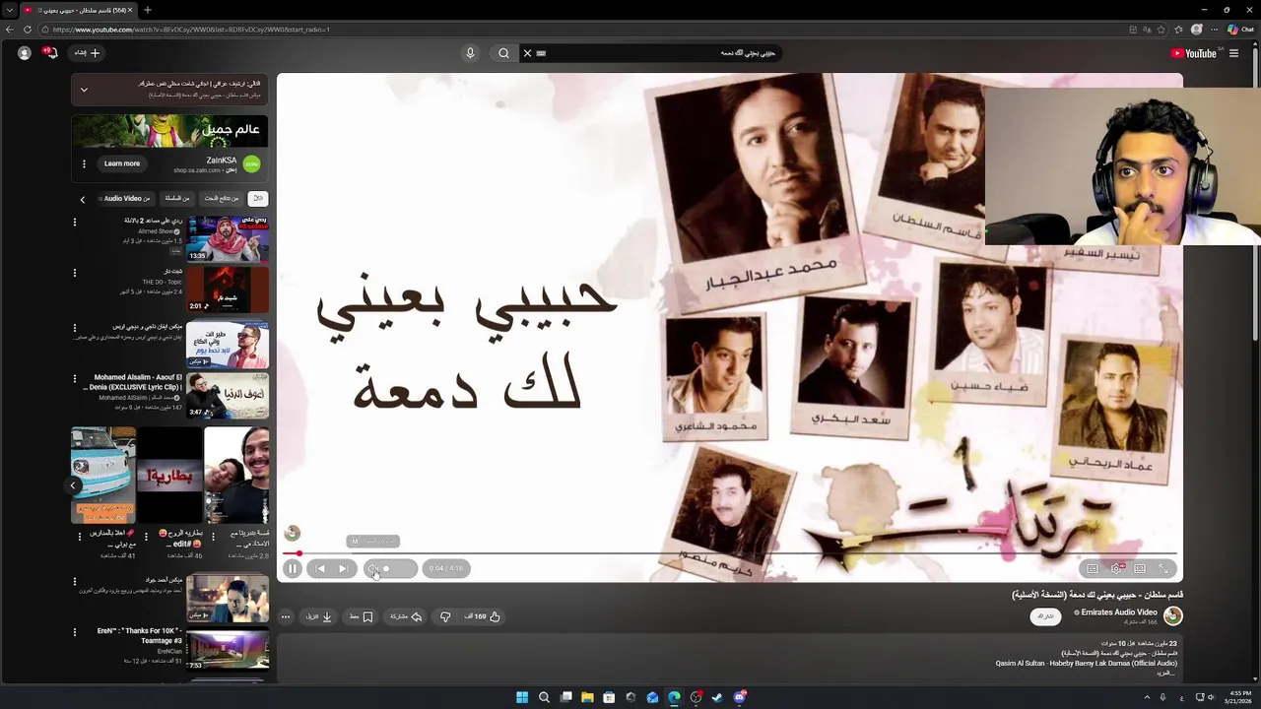Open a new browser tab

tap(147, 10)
